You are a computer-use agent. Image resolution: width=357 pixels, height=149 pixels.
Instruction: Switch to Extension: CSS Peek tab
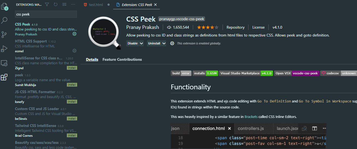tap(136, 5)
